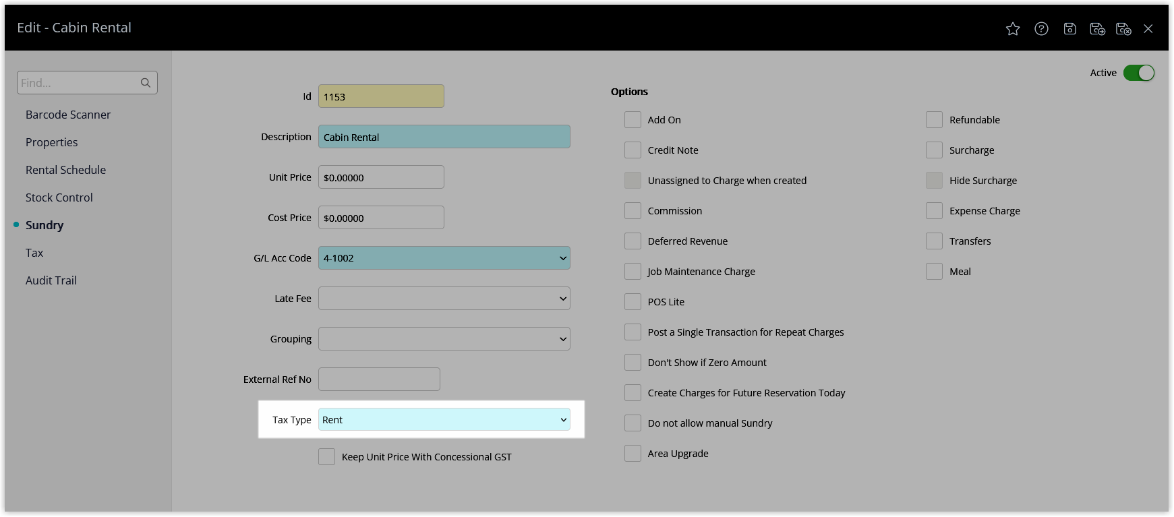The height and width of the screenshot is (517, 1174).
Task: Check the Area Upgrade option
Action: tap(633, 454)
